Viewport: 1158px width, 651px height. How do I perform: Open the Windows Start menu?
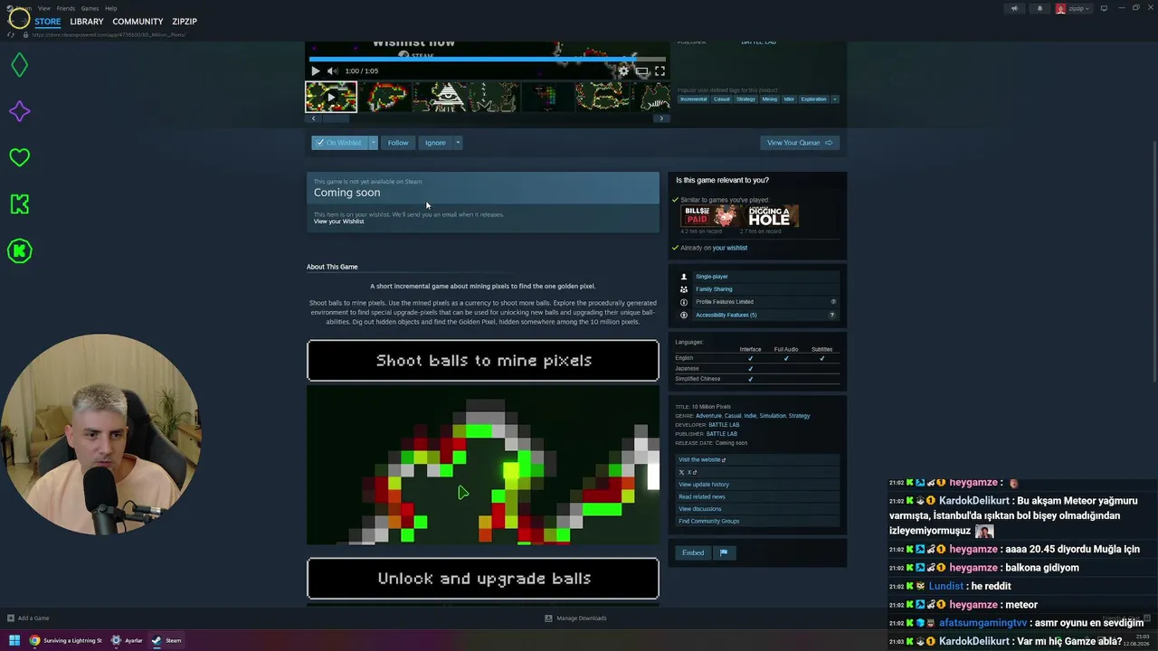pyautogui.click(x=14, y=640)
